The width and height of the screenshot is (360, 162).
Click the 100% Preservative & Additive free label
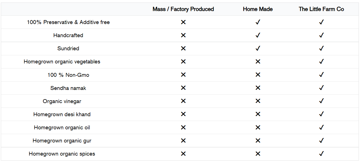[x=68, y=22]
